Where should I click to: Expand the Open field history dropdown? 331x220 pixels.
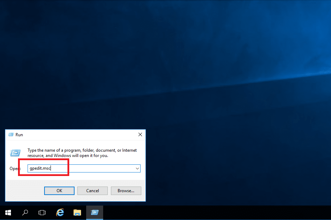point(137,169)
